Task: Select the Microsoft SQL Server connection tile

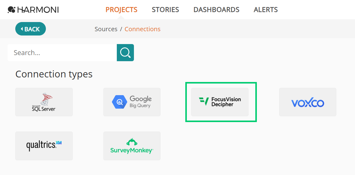Action: tap(44, 102)
